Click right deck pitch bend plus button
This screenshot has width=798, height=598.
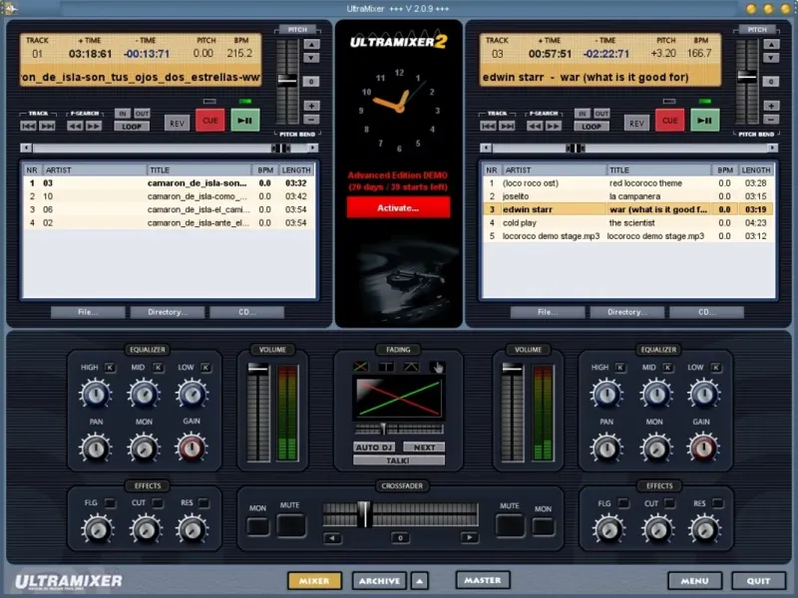click(x=771, y=106)
